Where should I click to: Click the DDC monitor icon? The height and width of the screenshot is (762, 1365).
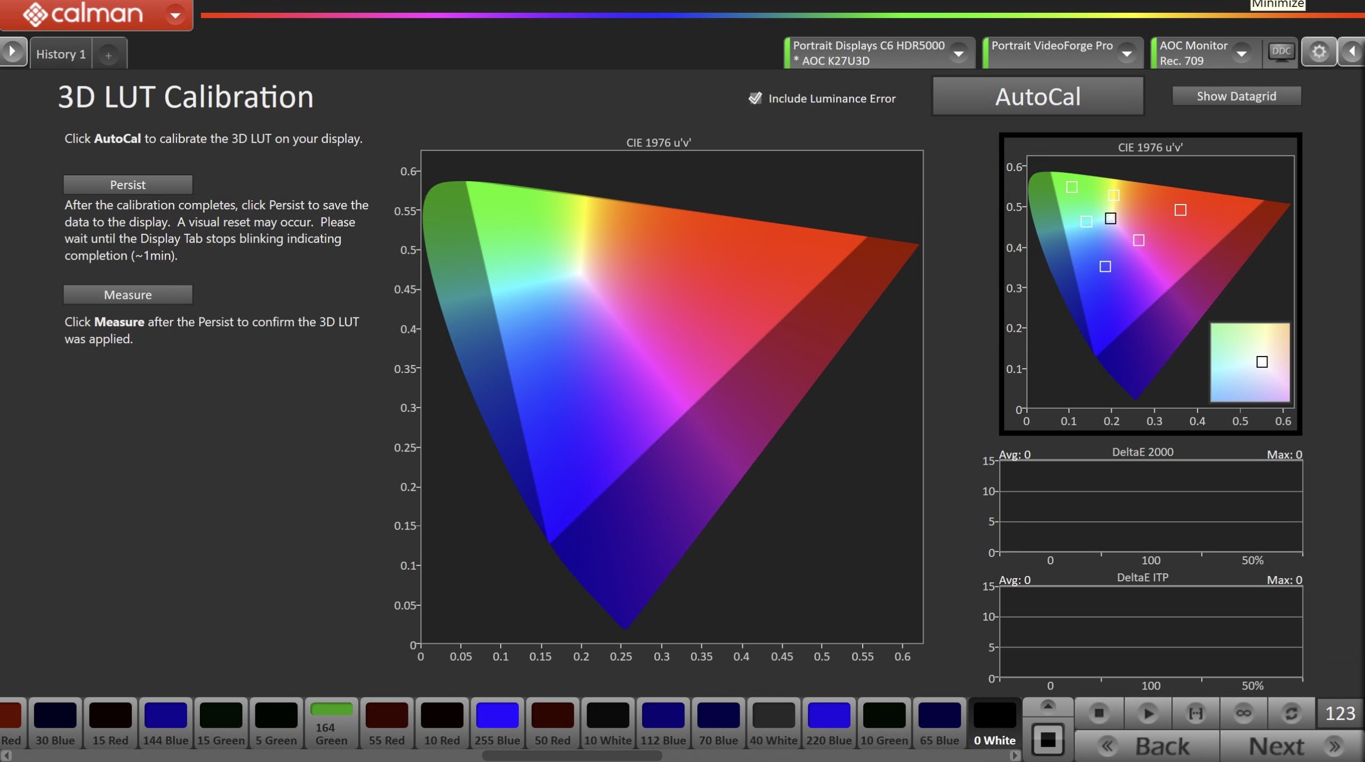coord(1281,52)
